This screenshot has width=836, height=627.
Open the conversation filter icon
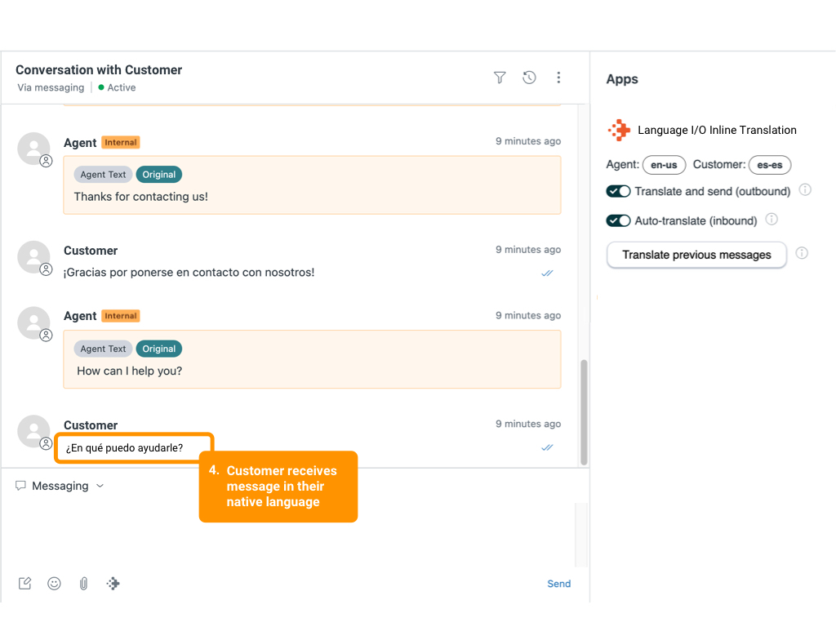click(x=499, y=77)
